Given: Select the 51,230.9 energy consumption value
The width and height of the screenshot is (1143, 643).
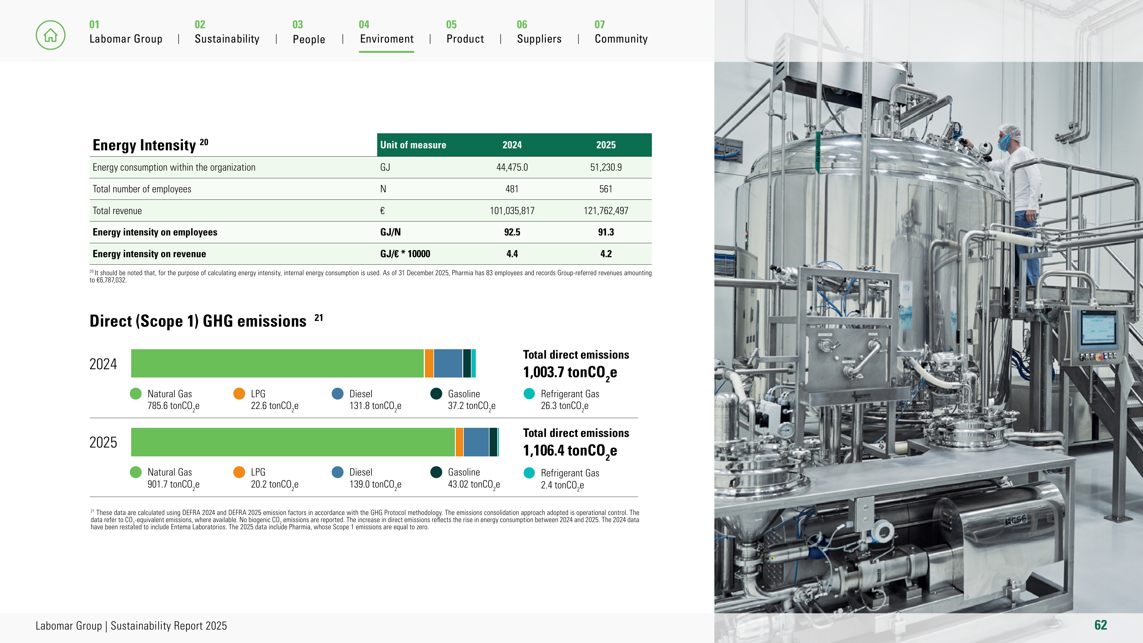Looking at the screenshot, I should tap(606, 167).
